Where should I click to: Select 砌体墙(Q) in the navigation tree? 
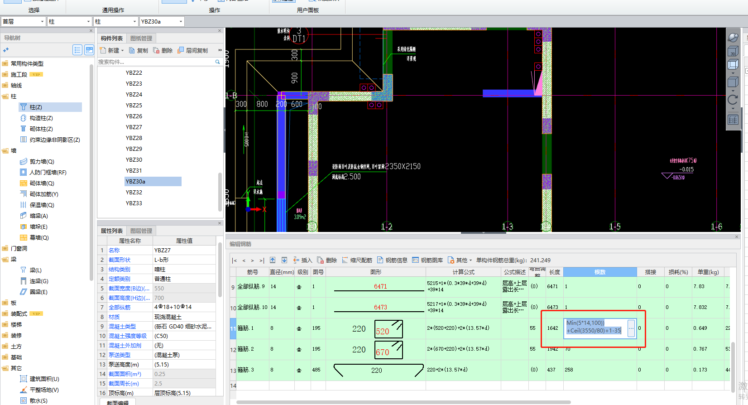tap(42, 183)
